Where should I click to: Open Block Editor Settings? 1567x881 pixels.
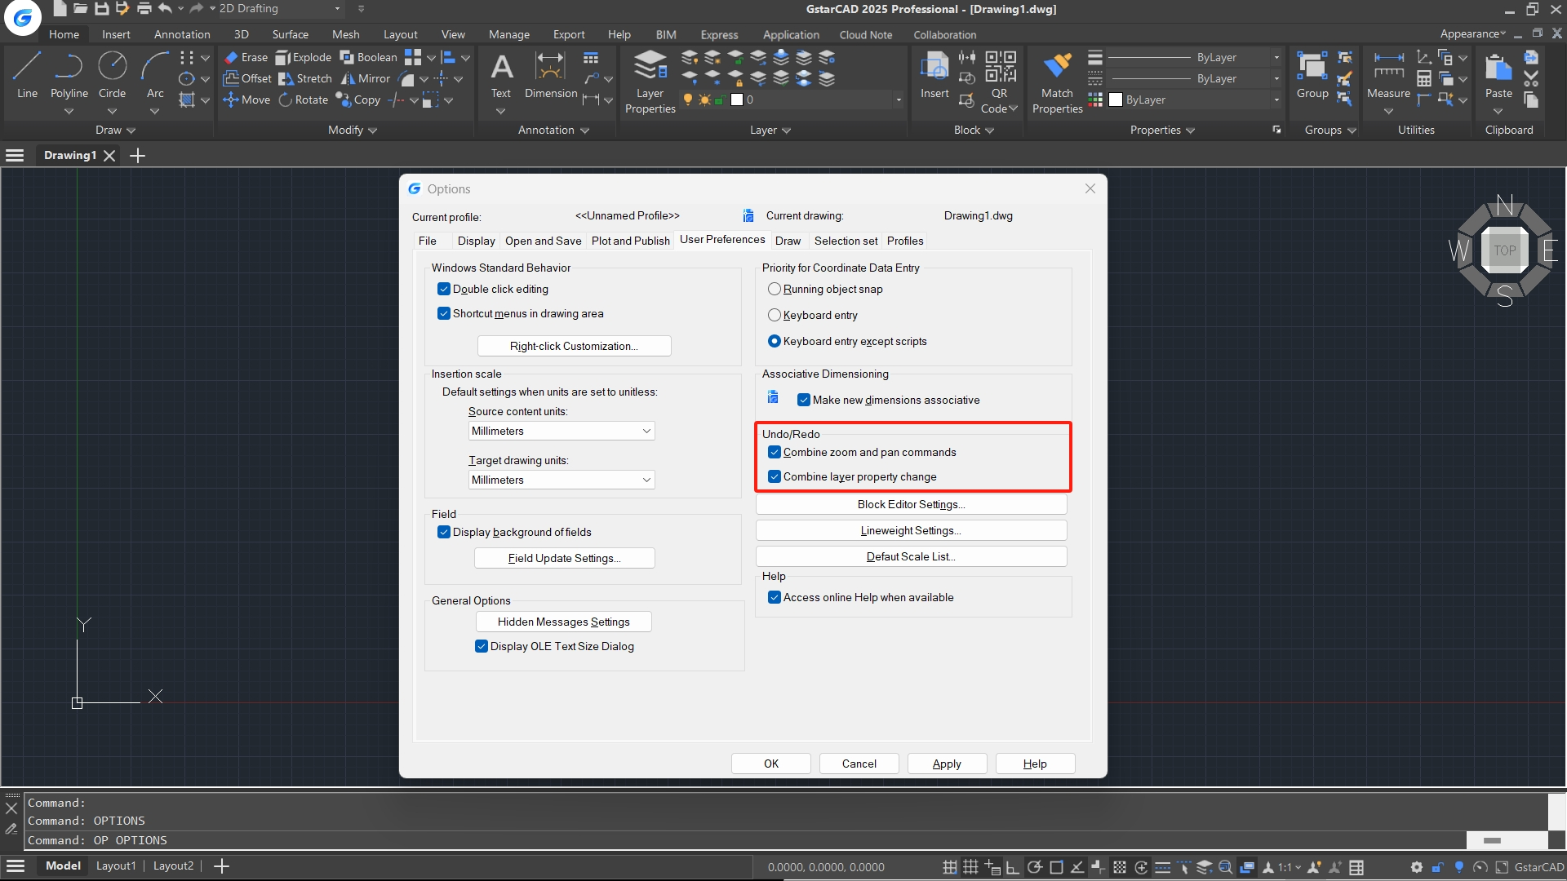coord(910,504)
